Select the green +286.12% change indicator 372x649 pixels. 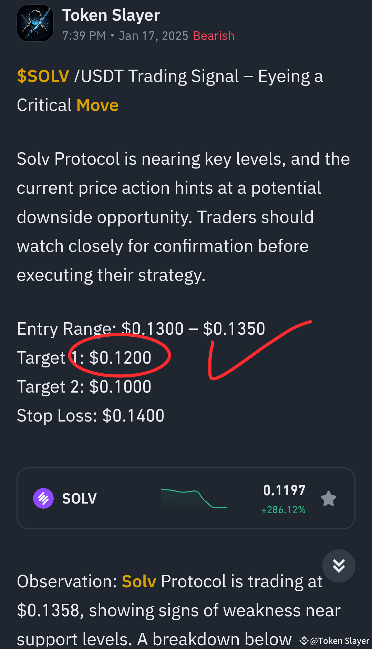coord(283,510)
